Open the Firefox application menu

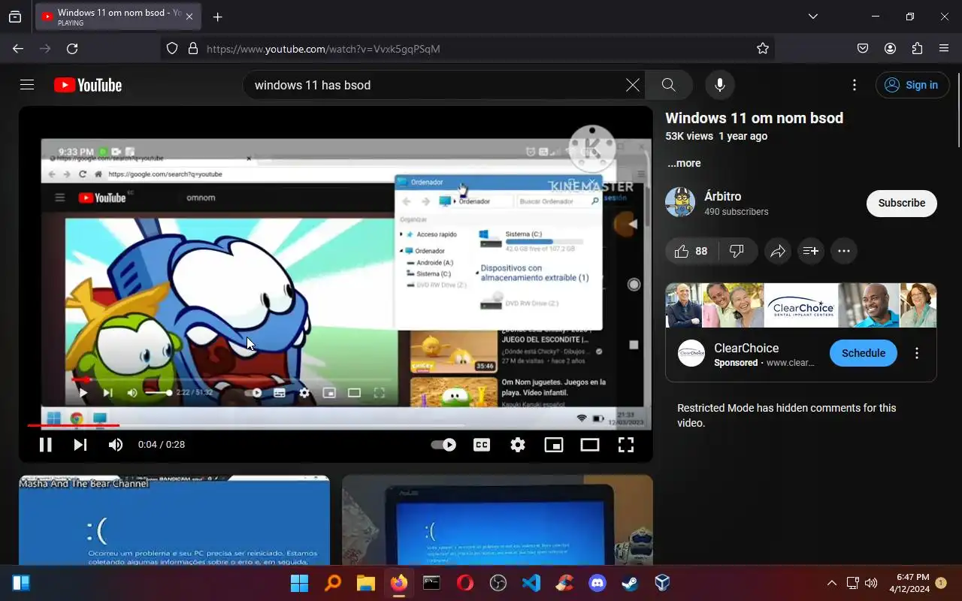944,49
